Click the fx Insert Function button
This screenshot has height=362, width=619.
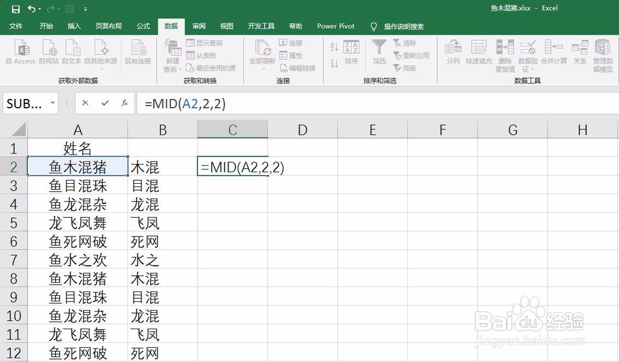[125, 103]
